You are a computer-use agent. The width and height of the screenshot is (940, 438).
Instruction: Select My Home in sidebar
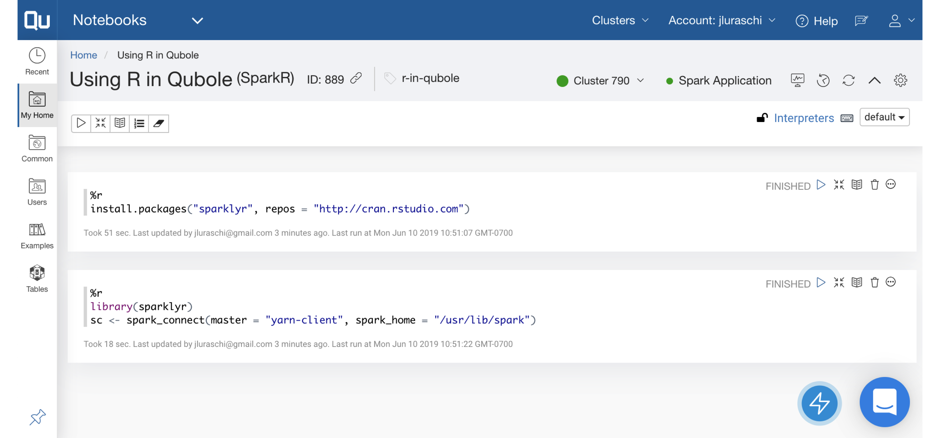[37, 105]
